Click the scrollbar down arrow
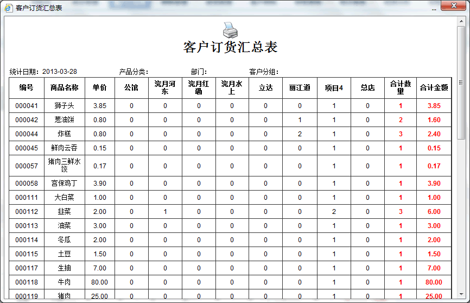This screenshot has width=470, height=303. 461,294
